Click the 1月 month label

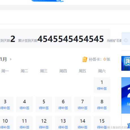[x=3, y=59]
